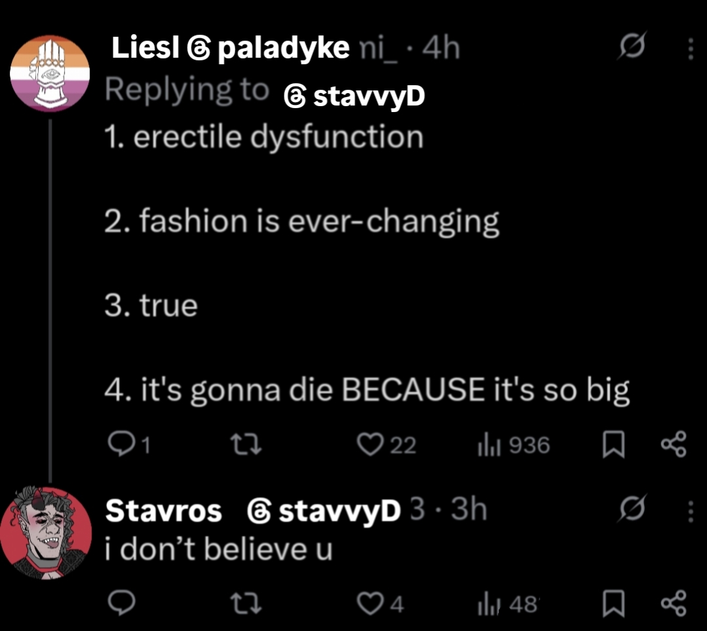707x631 pixels.
Task: Retweet Stavros's reply
Action: pyautogui.click(x=249, y=603)
